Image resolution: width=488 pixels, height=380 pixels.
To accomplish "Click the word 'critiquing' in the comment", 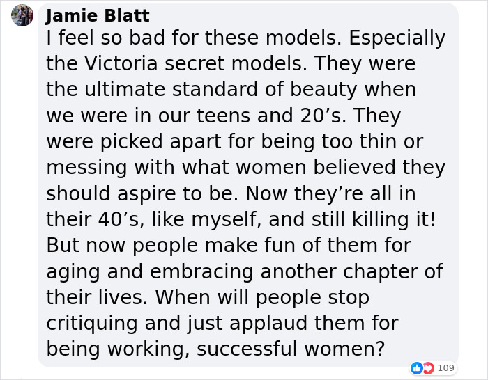I will tap(92, 324).
